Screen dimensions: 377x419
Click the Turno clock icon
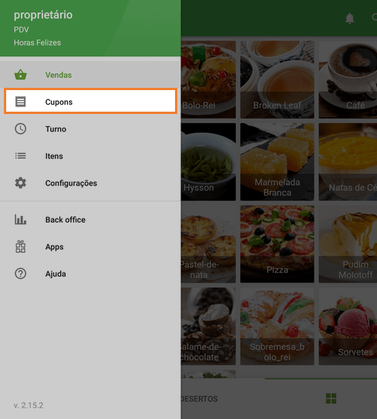tap(20, 129)
